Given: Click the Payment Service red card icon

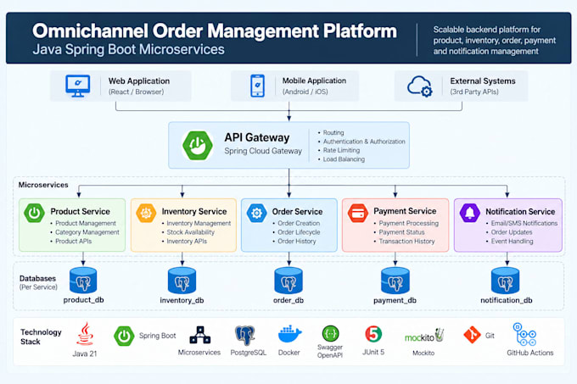Looking at the screenshot, I should pos(358,213).
